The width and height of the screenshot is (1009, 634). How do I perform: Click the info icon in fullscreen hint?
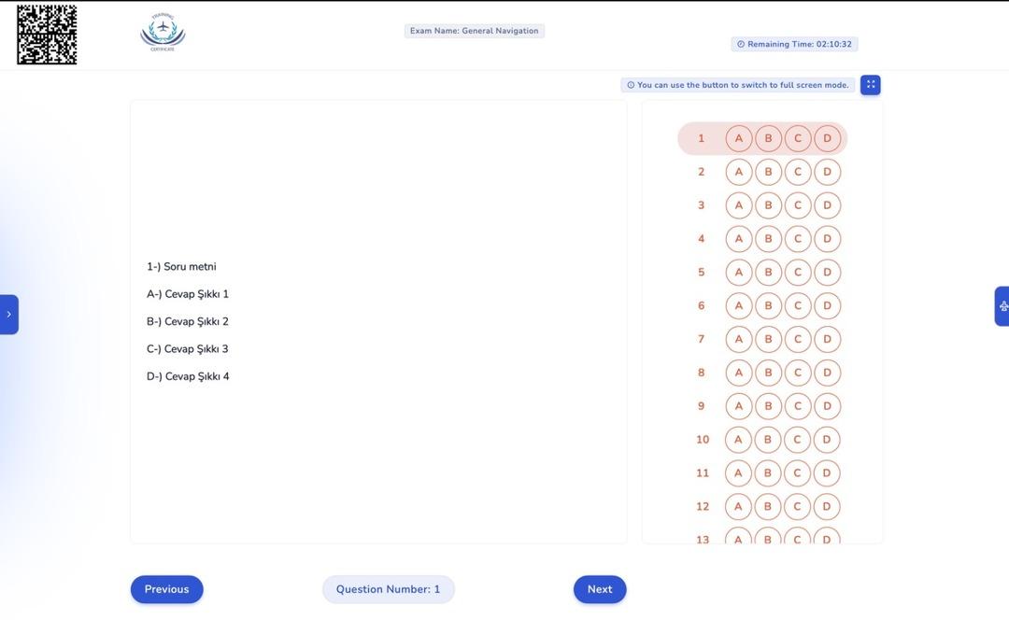click(x=631, y=85)
